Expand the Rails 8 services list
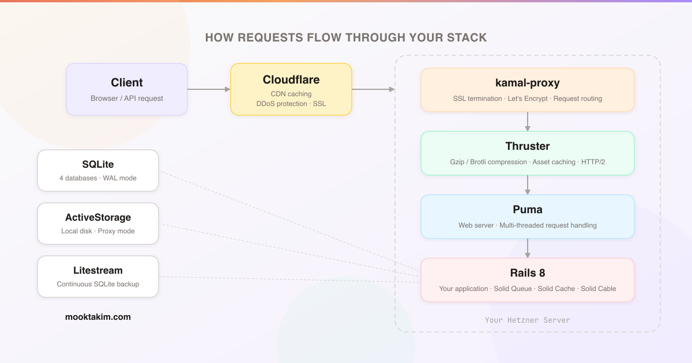Image resolution: width=692 pixels, height=363 pixels. (527, 288)
